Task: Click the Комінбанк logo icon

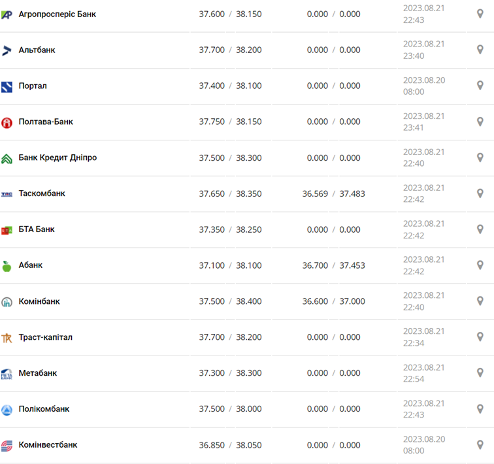Action: 7,302
